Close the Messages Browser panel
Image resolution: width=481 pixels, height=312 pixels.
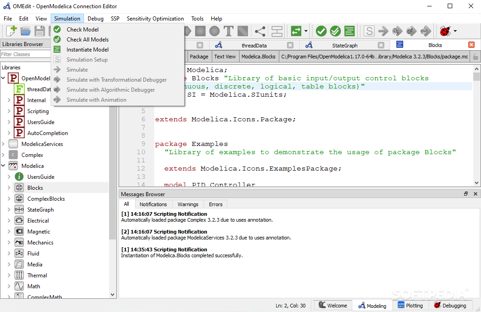coord(476,194)
